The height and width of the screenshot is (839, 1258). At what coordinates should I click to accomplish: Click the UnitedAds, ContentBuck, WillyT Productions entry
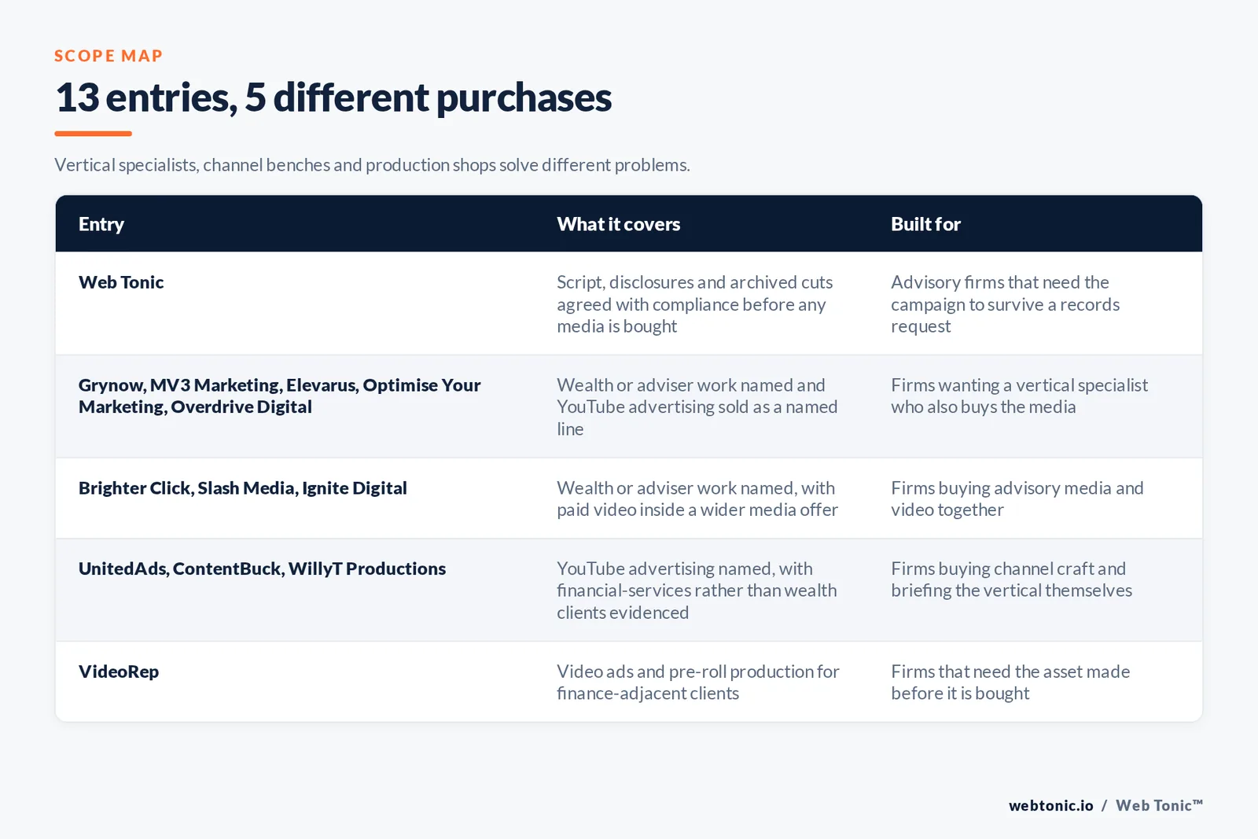click(262, 569)
